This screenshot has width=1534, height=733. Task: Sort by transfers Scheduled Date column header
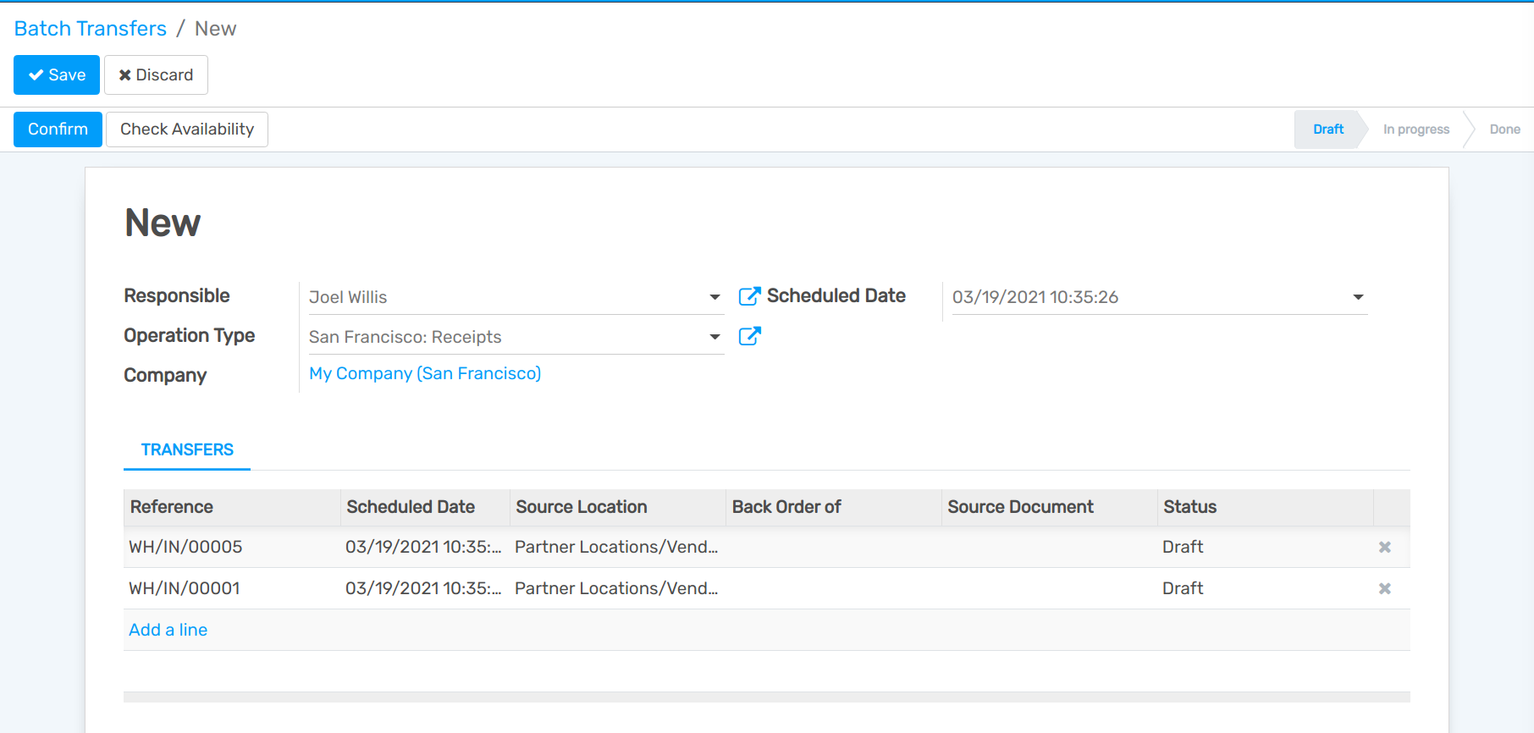(x=425, y=507)
